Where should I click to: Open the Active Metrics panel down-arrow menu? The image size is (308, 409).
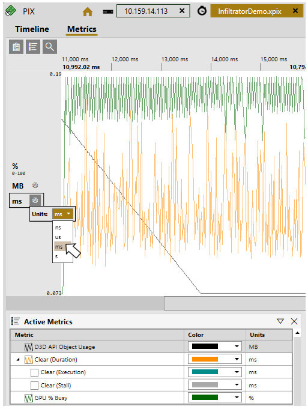tap(280, 321)
